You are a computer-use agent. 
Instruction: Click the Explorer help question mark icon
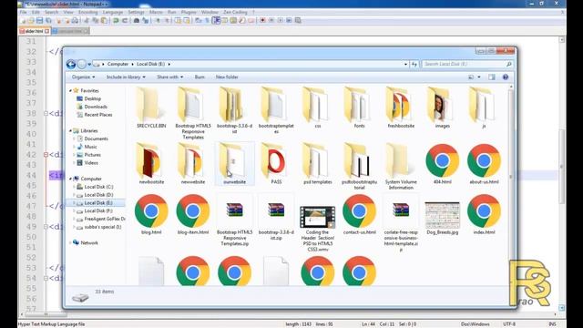click(506, 77)
